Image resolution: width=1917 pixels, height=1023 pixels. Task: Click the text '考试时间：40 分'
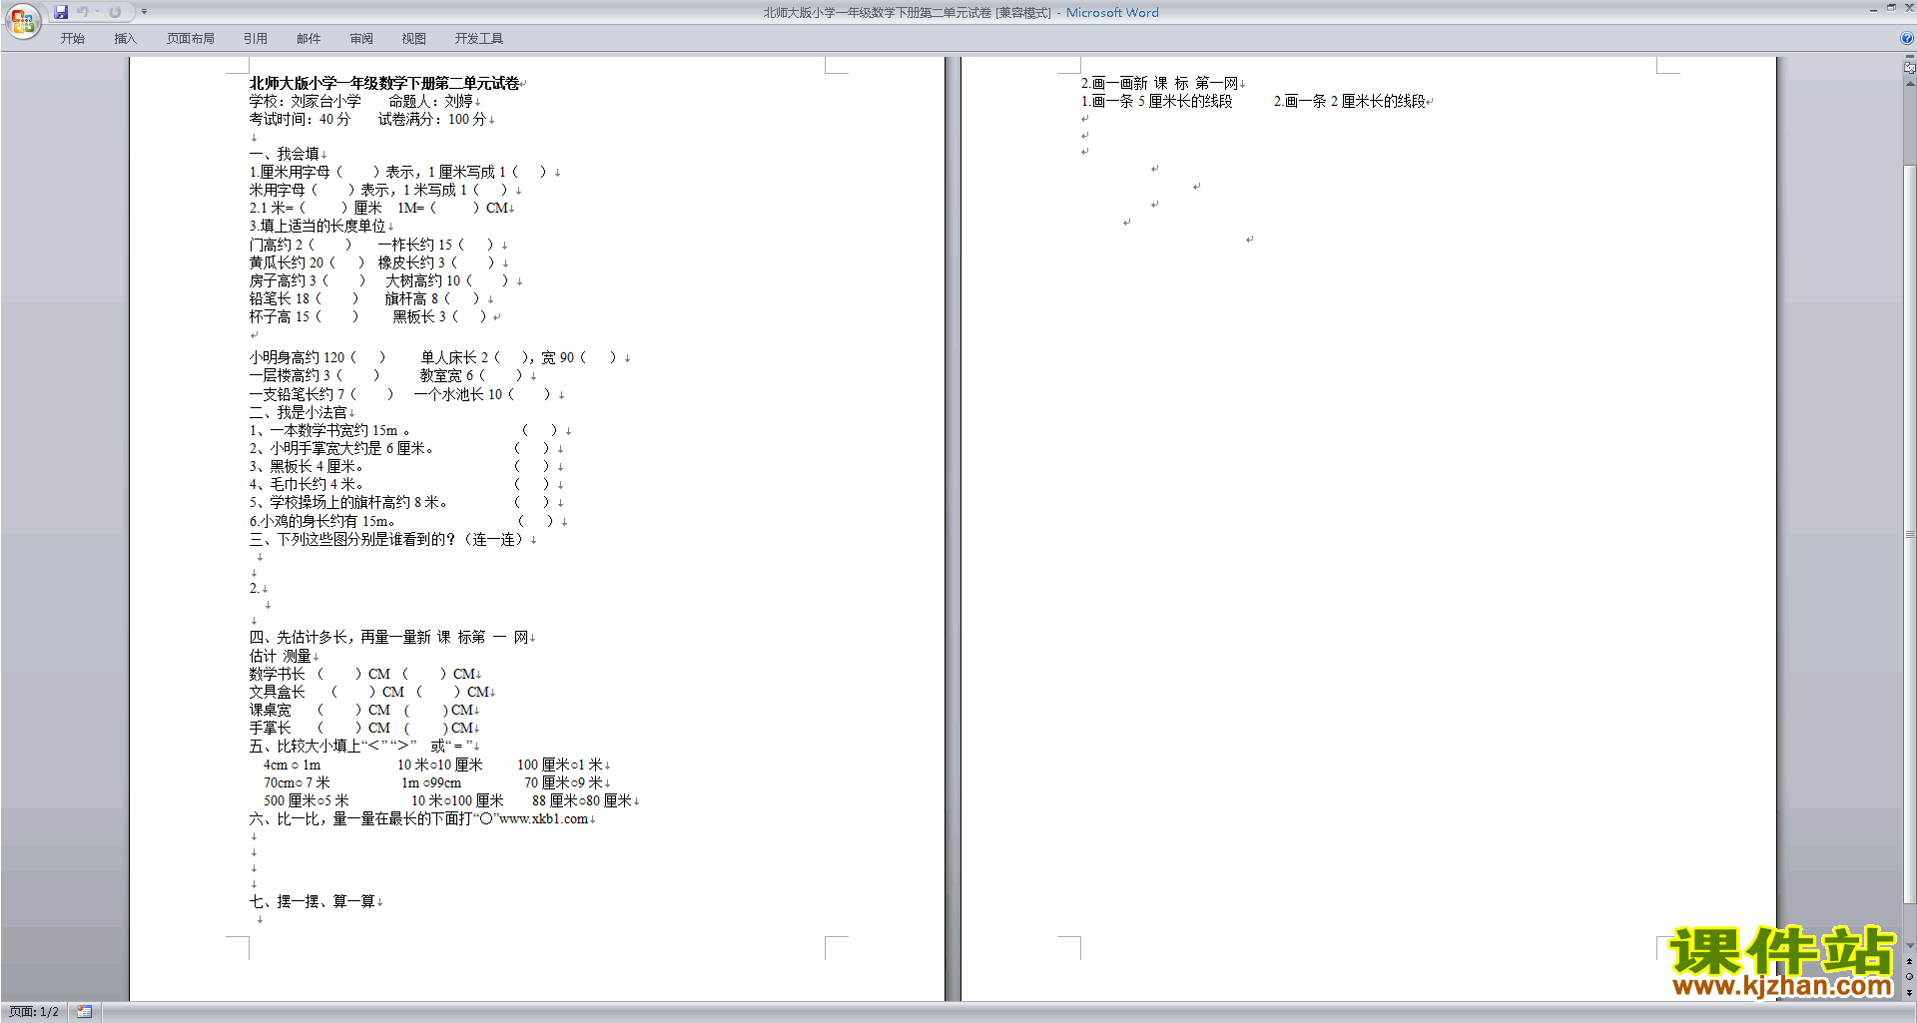point(300,119)
